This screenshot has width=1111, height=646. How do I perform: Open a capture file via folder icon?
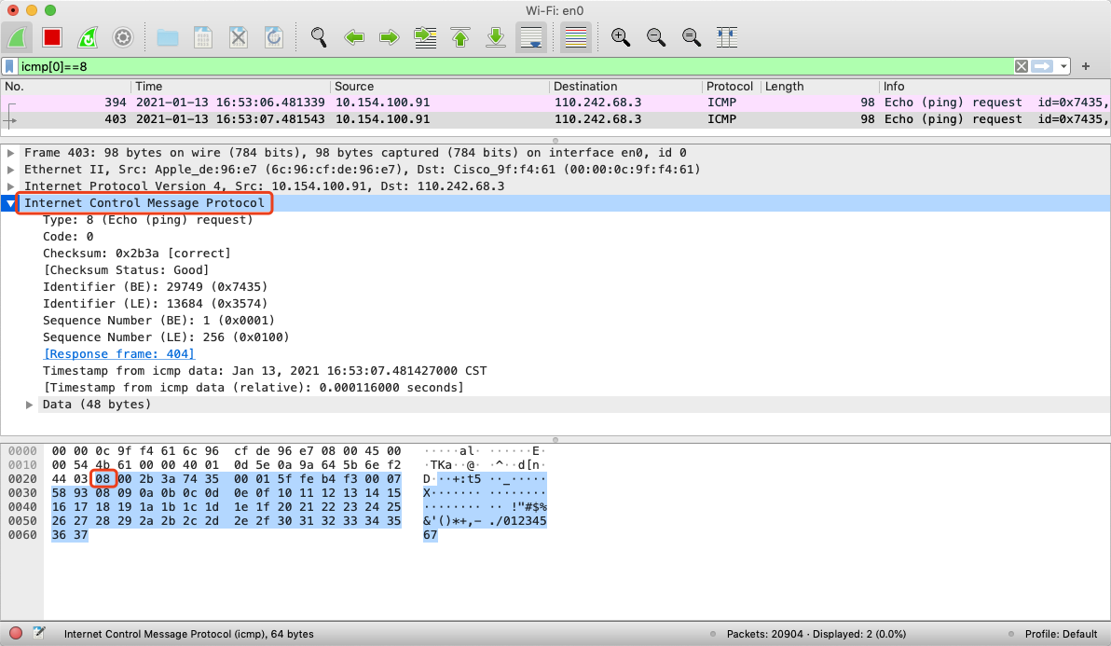pos(168,37)
